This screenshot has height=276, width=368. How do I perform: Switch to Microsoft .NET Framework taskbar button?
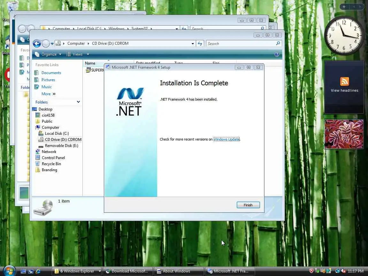(230, 271)
